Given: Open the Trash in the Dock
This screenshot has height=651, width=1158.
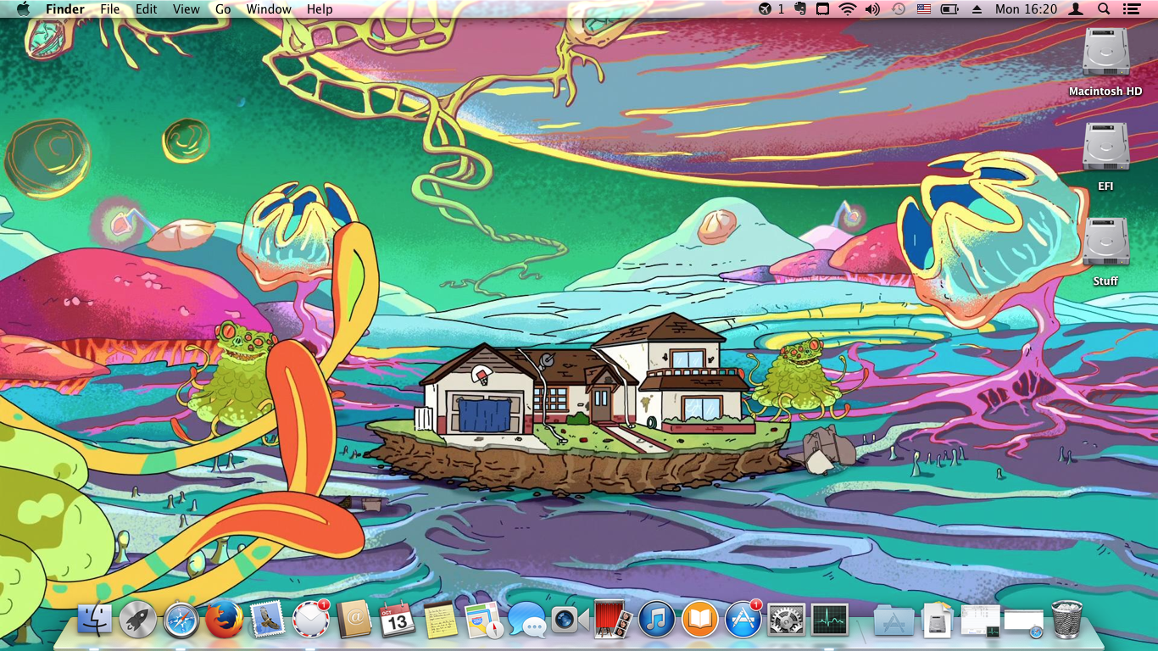Looking at the screenshot, I should pyautogui.click(x=1066, y=620).
